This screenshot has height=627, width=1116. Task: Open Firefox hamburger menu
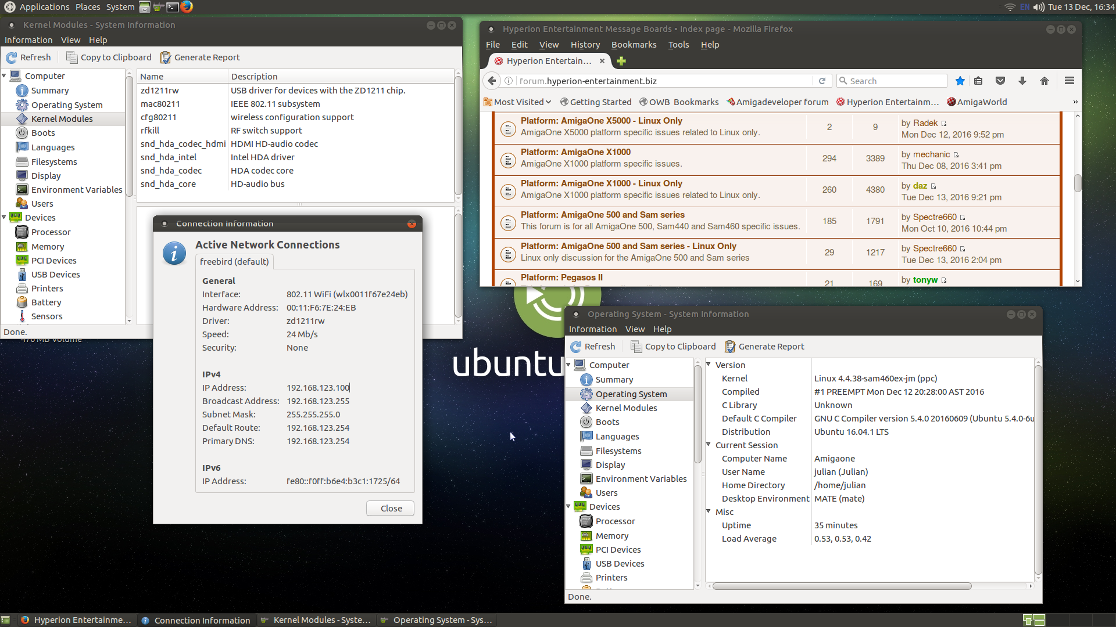click(x=1069, y=81)
